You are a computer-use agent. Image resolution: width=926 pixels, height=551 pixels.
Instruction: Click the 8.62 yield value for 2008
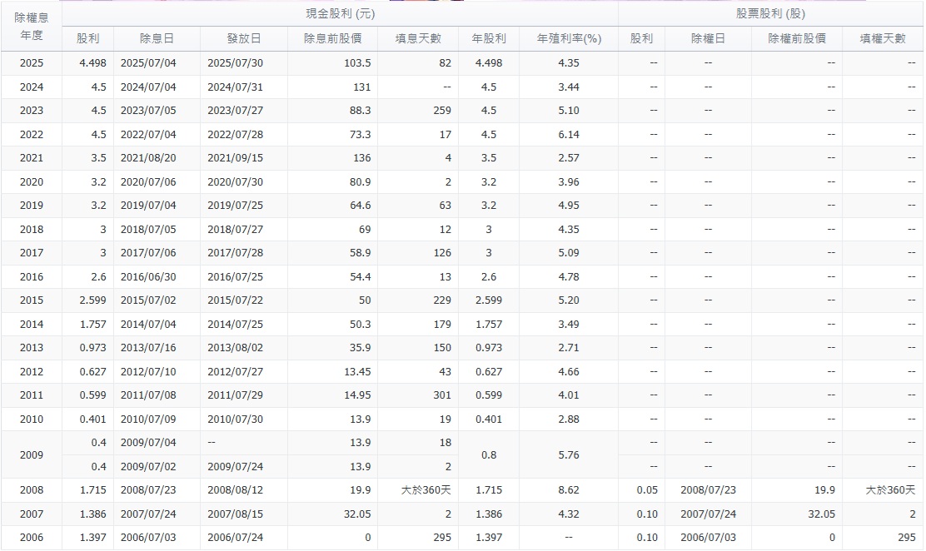point(569,491)
